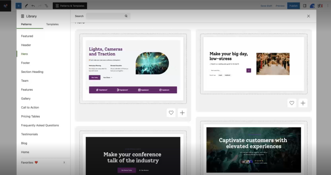331x175 pixels.
Task: Click the Publish button
Action: [293, 6]
